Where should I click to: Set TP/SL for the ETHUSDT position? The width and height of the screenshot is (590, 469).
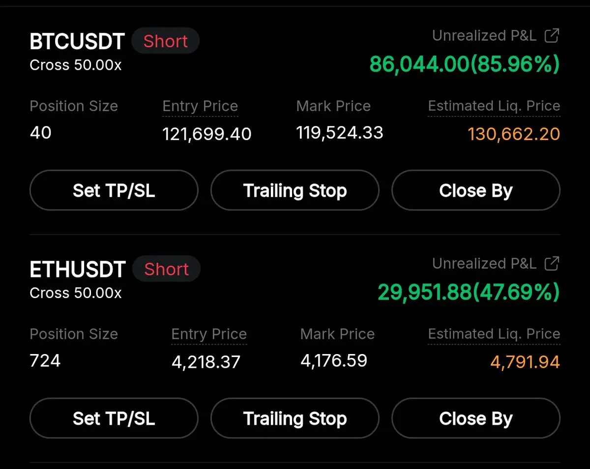pos(114,418)
